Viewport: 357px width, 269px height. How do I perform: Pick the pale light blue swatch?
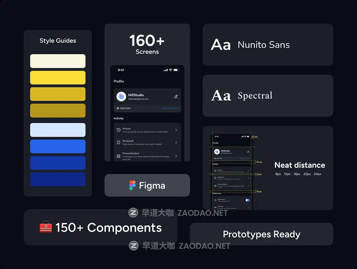click(58, 130)
